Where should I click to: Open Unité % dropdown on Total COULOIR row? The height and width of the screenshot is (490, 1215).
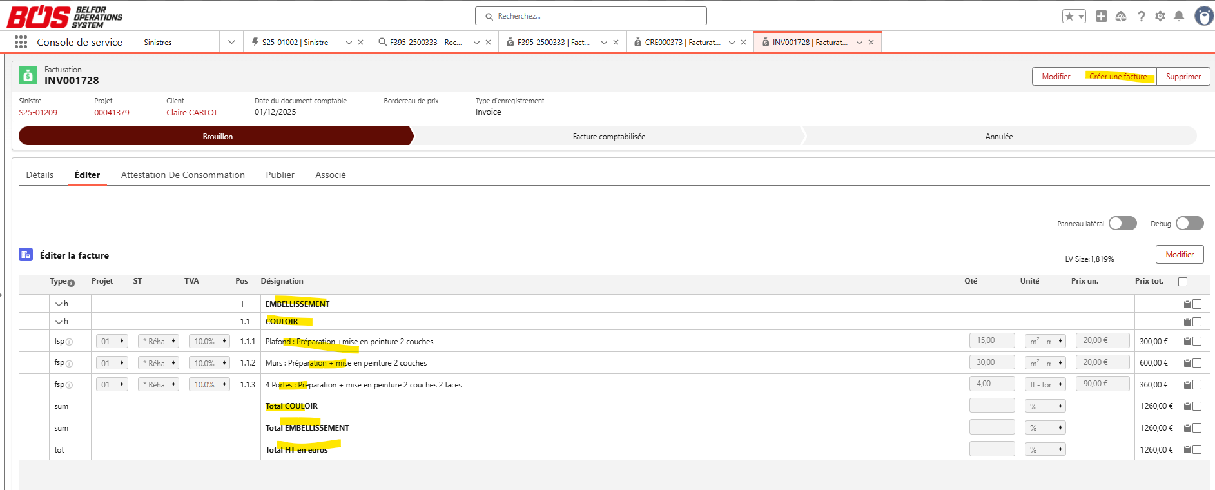(x=1045, y=406)
